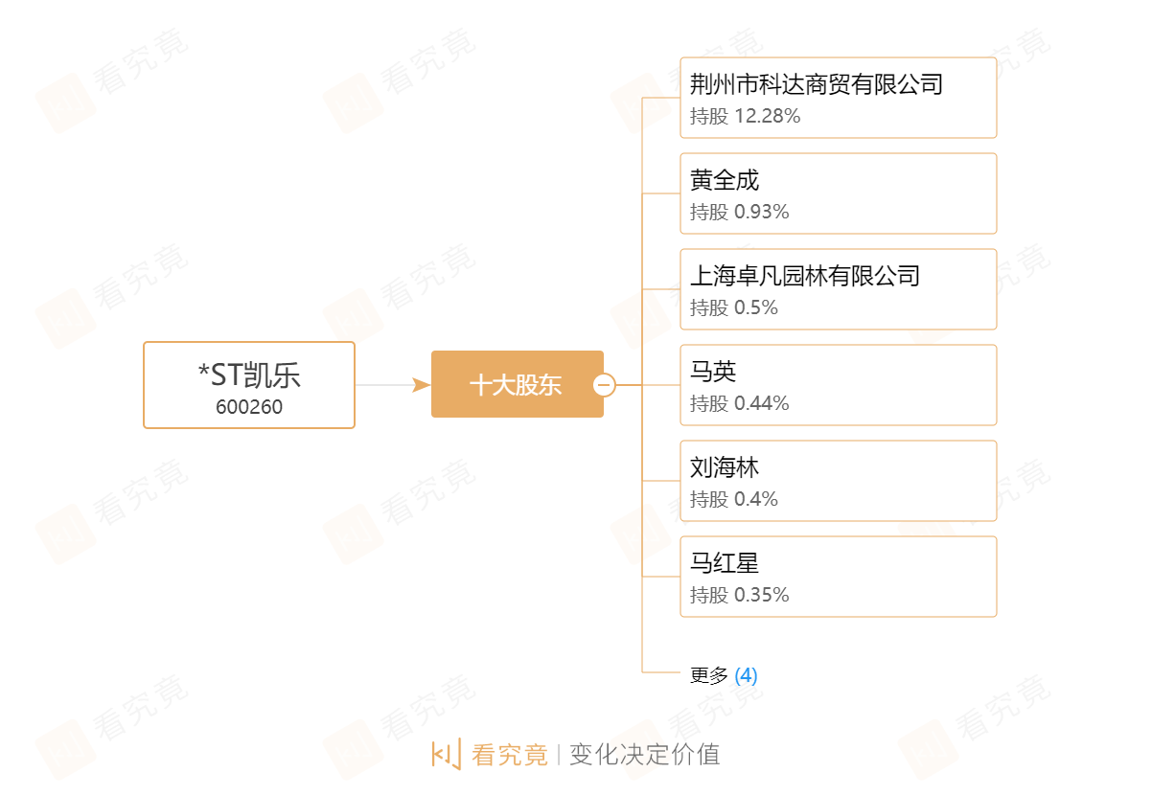Collapse the 十大股东 branch with minus icon
The image size is (1152, 795).
(x=604, y=385)
